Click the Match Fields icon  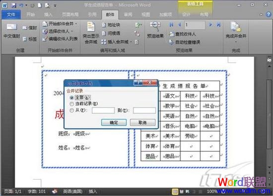(x=137, y=34)
